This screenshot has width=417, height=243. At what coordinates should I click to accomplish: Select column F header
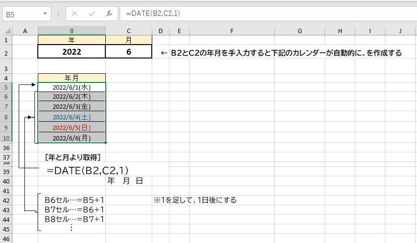pyautogui.click(x=231, y=31)
